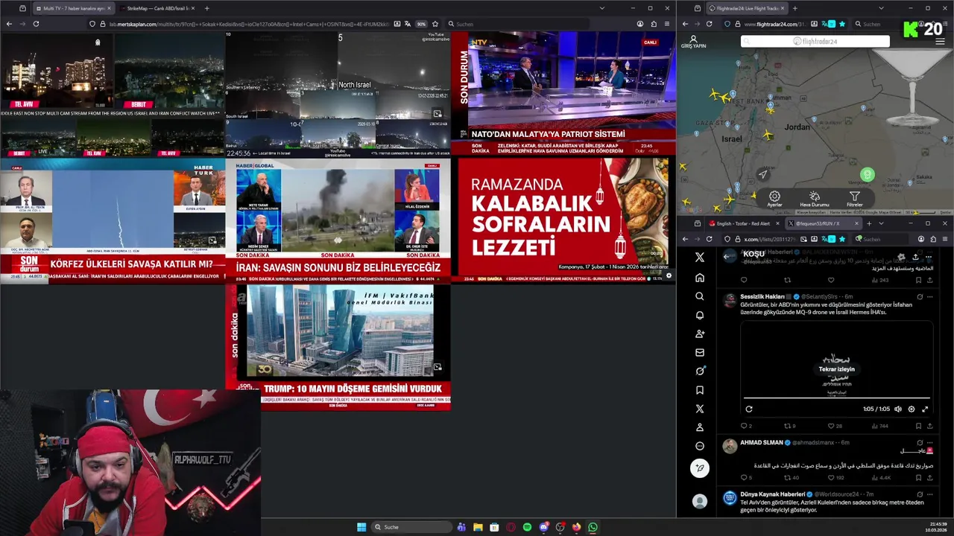The width and height of the screenshot is (954, 536).
Task: Bookmark the Sessizlik Hakları tweet
Action: pos(918,426)
